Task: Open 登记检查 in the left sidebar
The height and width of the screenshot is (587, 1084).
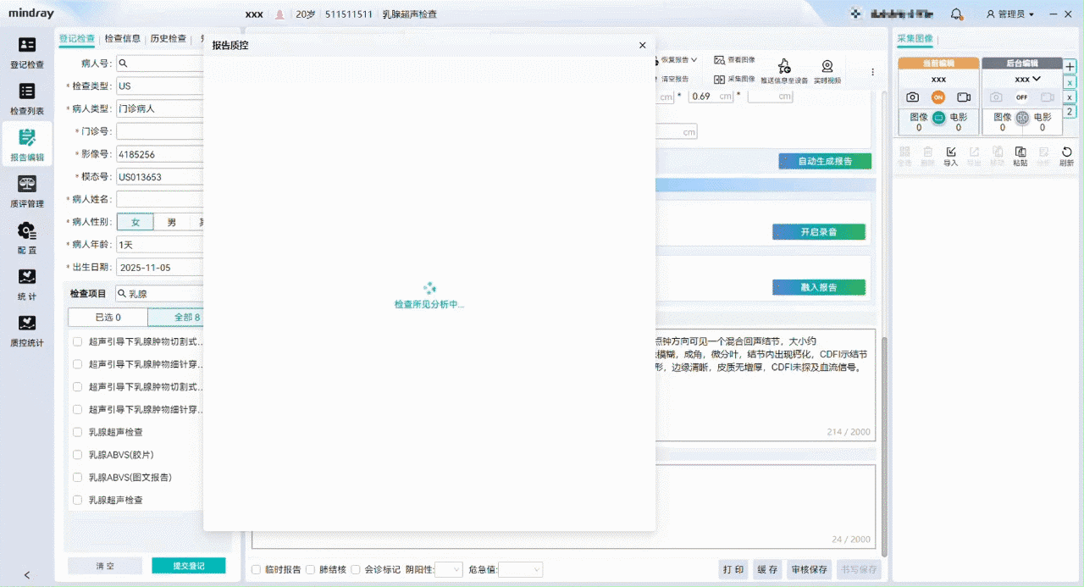Action: pyautogui.click(x=27, y=53)
